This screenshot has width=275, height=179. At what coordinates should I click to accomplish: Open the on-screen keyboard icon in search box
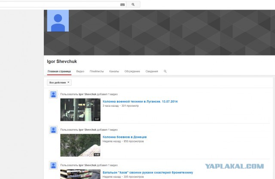click(x=122, y=5)
